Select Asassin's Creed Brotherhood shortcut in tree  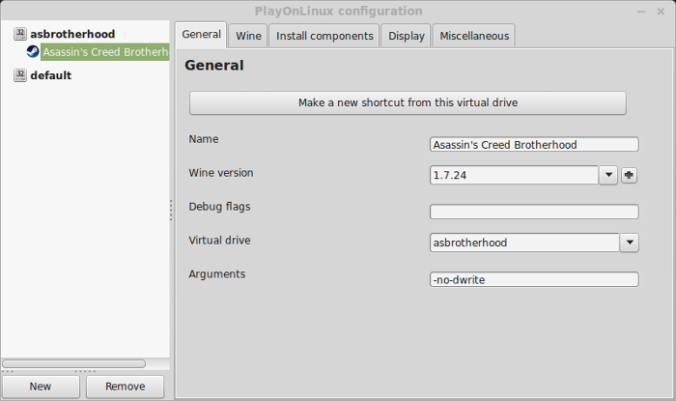pyautogui.click(x=104, y=52)
